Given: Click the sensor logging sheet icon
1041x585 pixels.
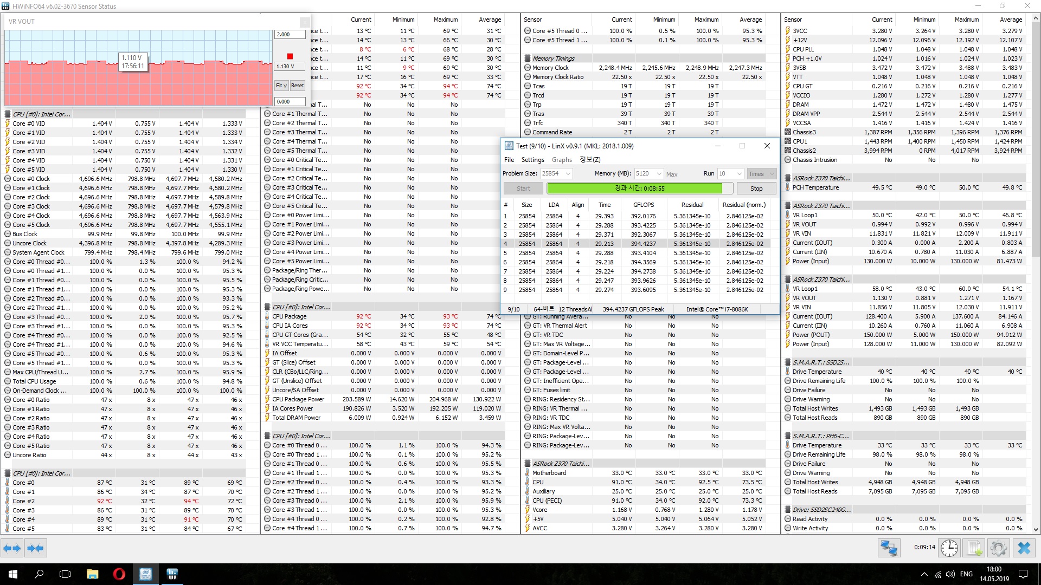Looking at the screenshot, I should [x=974, y=548].
